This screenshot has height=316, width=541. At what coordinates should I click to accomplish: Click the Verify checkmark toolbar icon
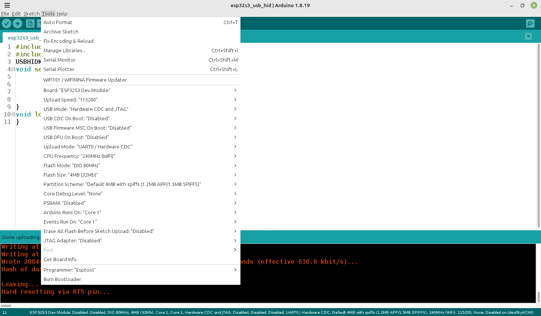tap(6, 24)
